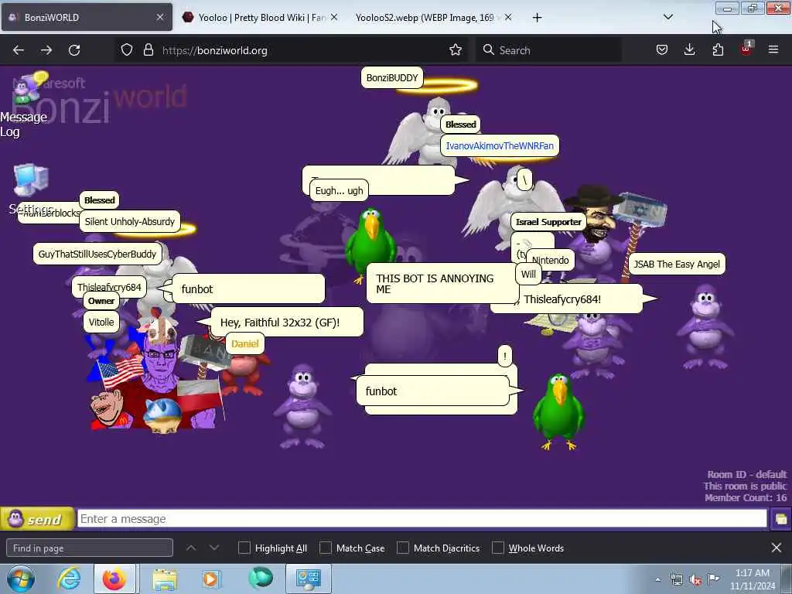Click the yellow icon beside message box

[780, 519]
